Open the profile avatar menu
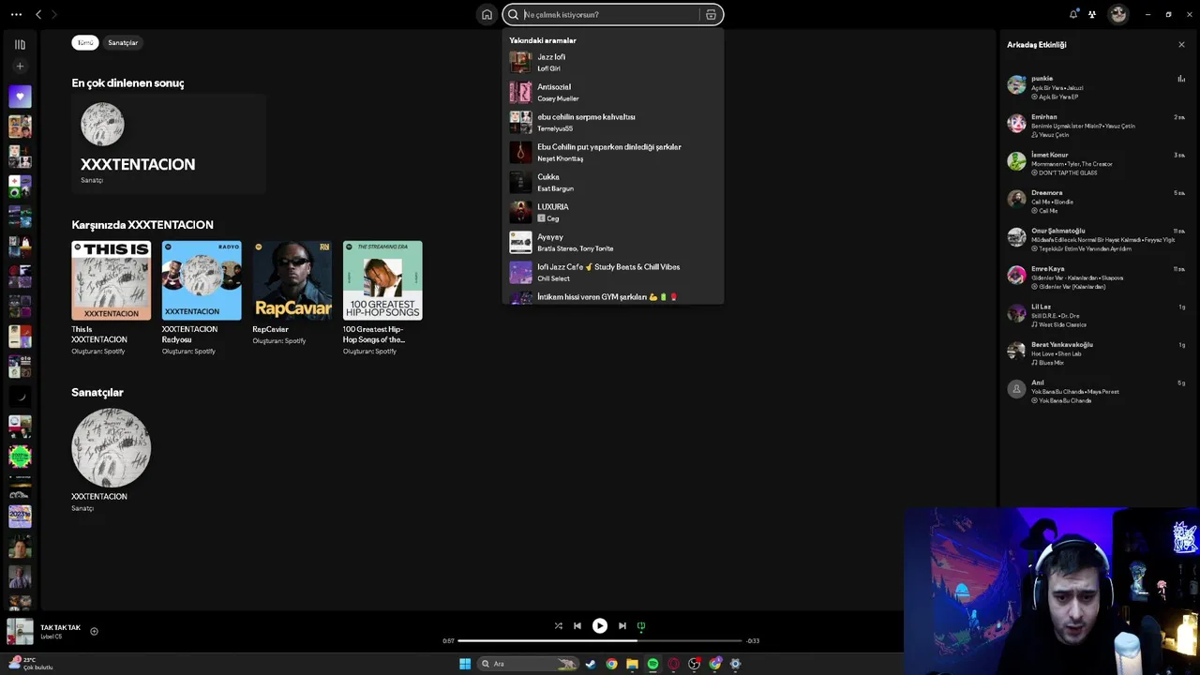 (1117, 14)
